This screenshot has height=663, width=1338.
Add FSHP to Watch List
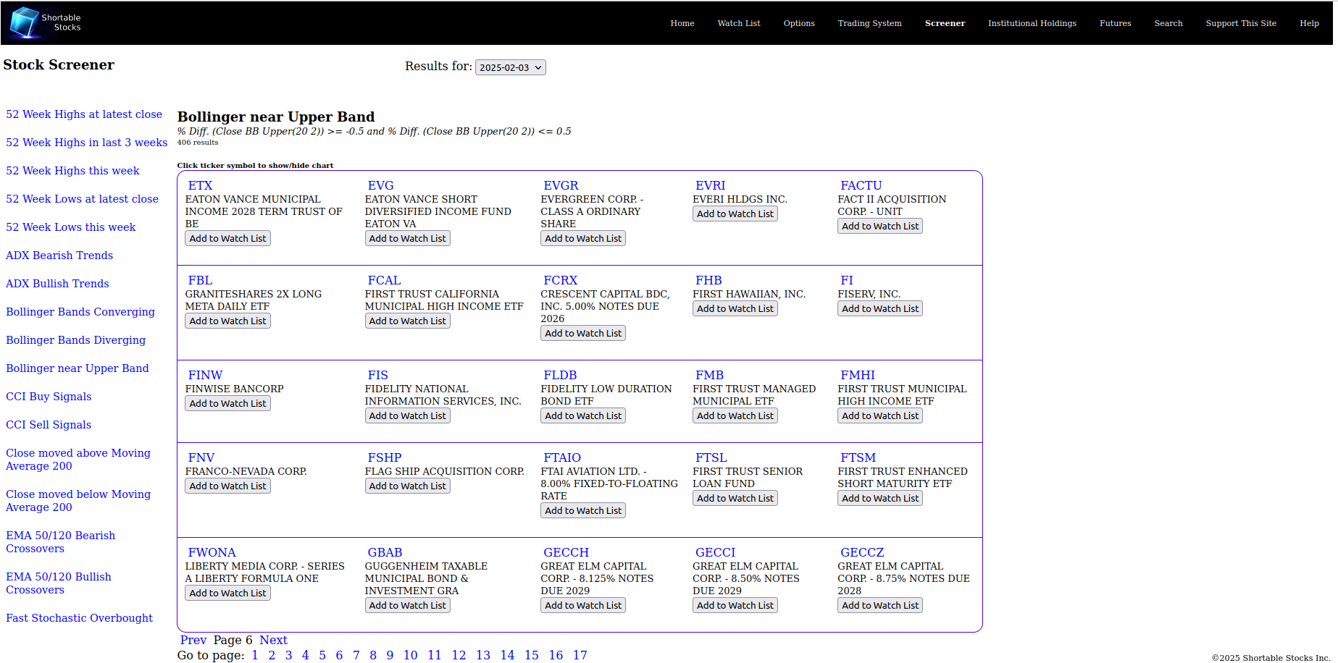[407, 486]
